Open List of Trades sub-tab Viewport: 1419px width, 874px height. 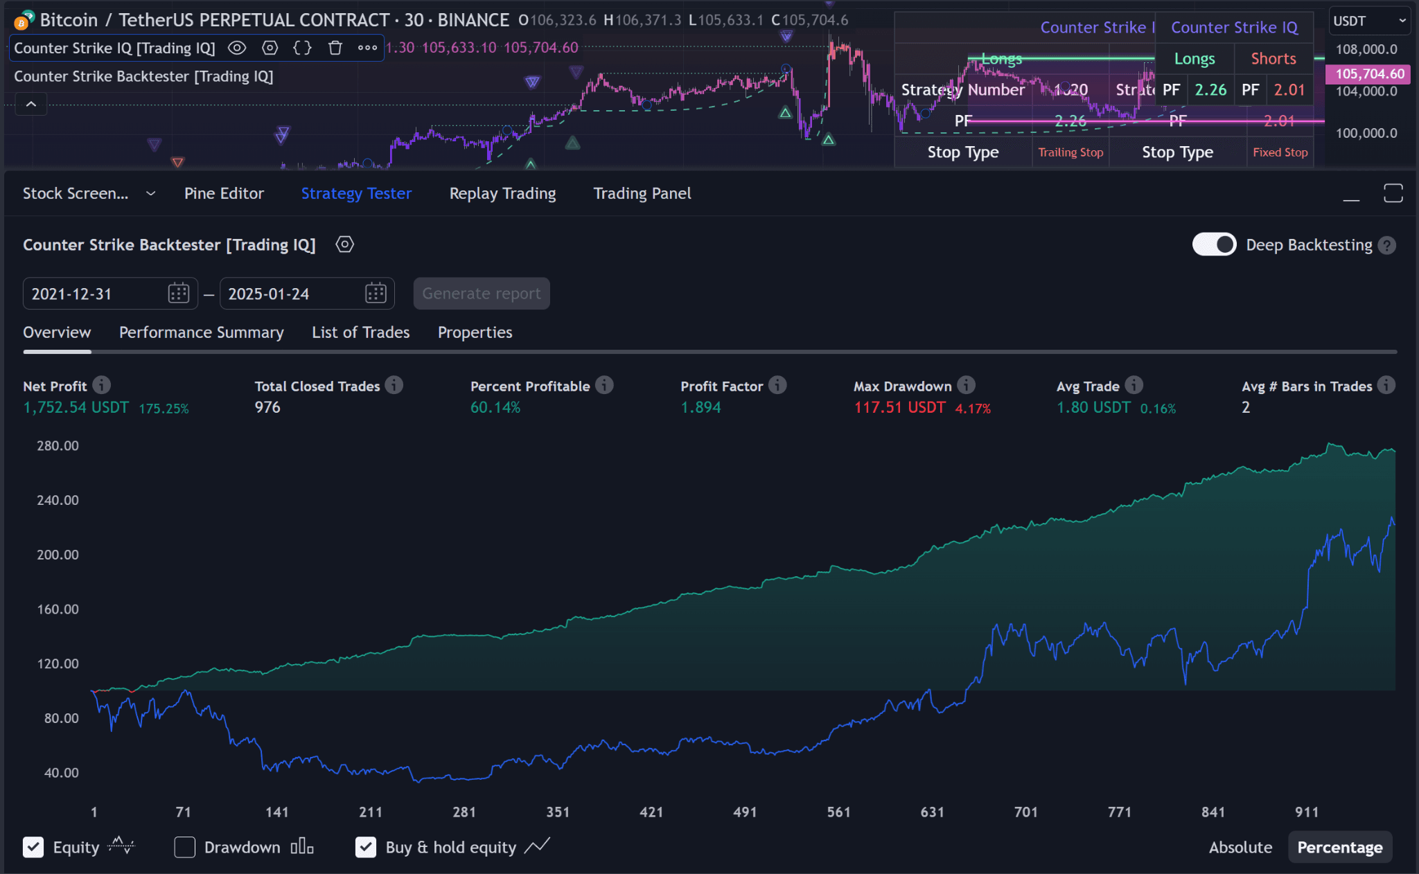[360, 332]
